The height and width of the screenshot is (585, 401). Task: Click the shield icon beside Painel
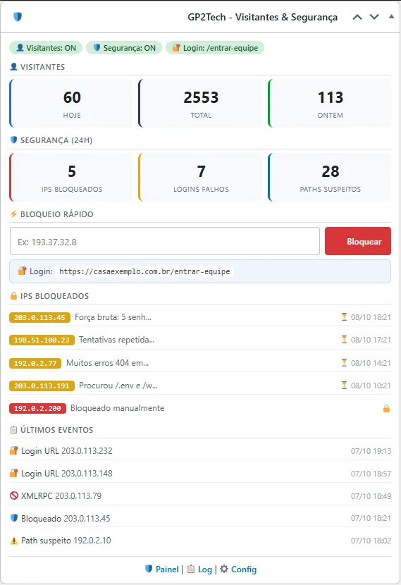click(149, 569)
